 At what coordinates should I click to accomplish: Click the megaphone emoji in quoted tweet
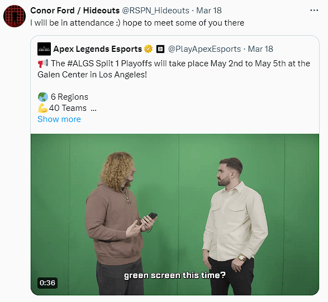(x=43, y=64)
